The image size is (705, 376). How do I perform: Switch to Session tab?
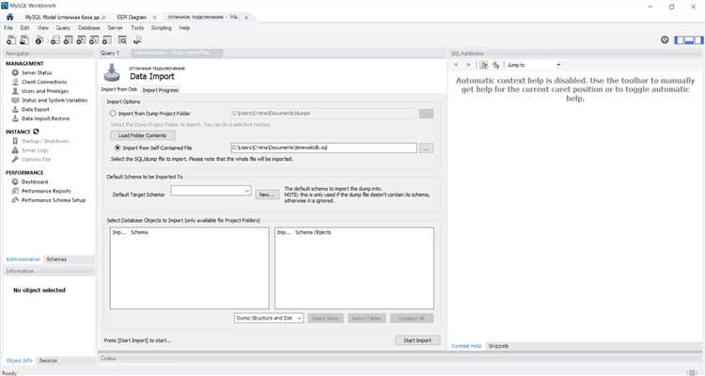pyautogui.click(x=48, y=361)
